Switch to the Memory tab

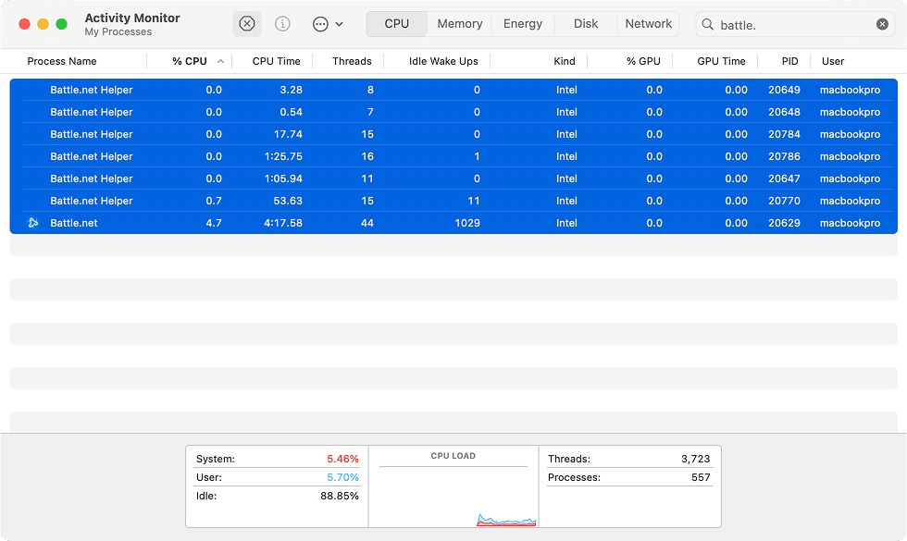point(460,24)
